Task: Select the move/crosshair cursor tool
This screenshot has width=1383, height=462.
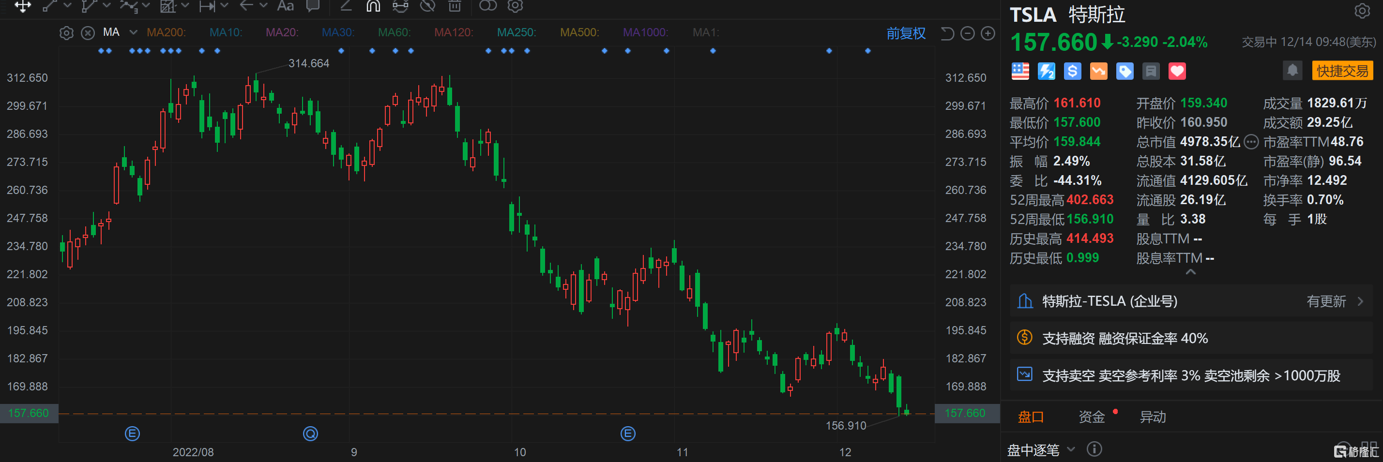Action: (x=23, y=6)
